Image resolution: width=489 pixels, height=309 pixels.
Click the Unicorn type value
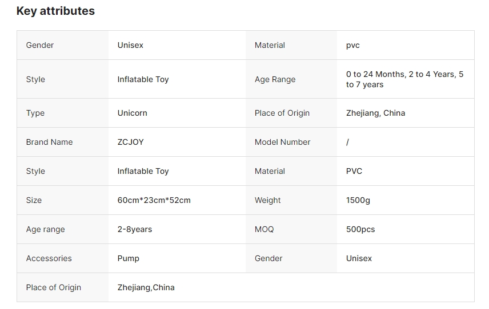pos(132,113)
